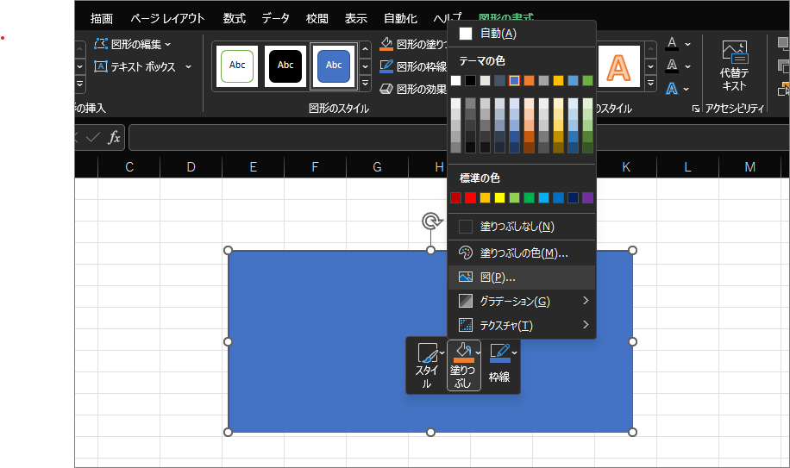Screen dimensions: 790x468
Task: Open テクスチャ(T) submenu
Action: click(x=522, y=326)
